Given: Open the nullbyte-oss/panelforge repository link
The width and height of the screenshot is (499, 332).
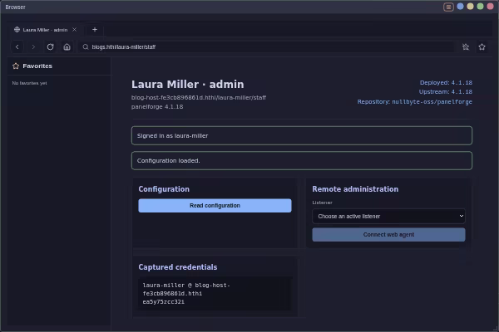Looking at the screenshot, I should coord(432,102).
